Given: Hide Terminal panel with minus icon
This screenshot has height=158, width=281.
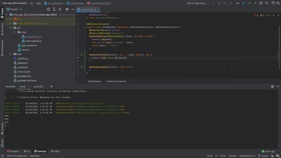Looking at the screenshot, I should (278, 86).
